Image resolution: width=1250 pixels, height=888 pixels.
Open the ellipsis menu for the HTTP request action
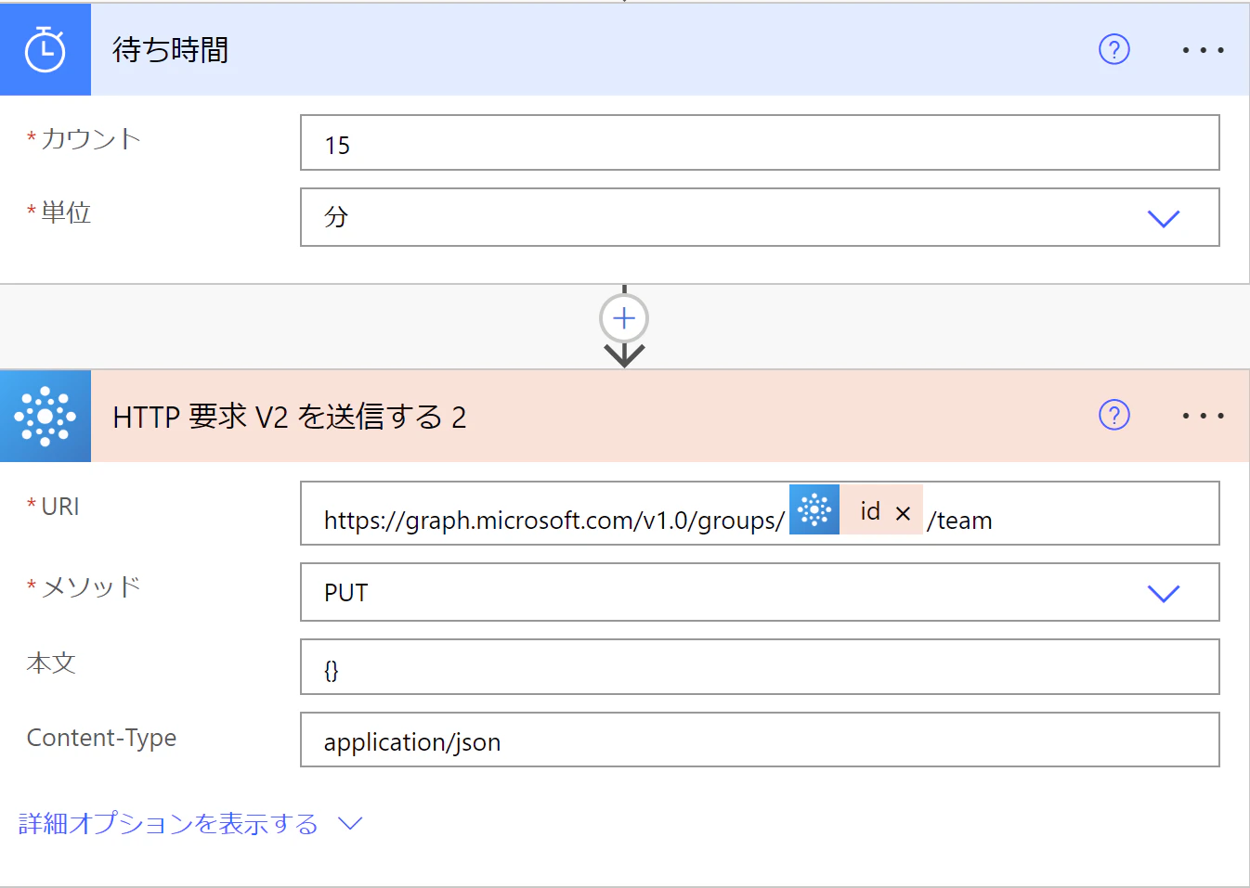pyautogui.click(x=1203, y=416)
